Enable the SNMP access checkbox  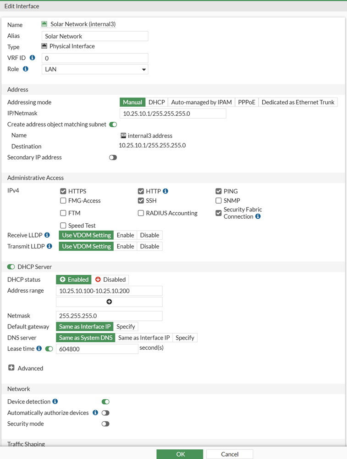click(219, 201)
